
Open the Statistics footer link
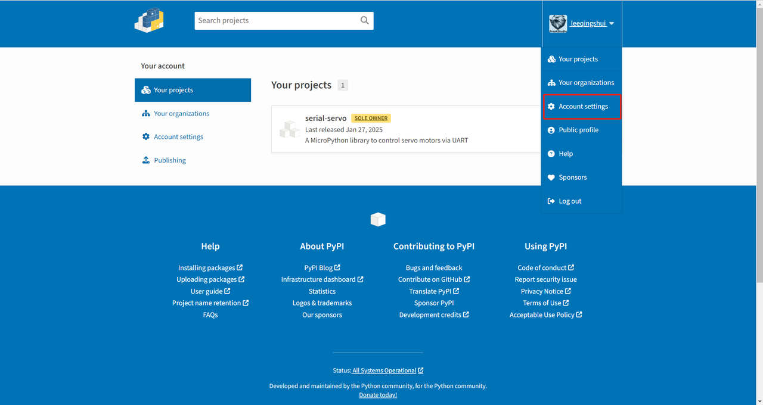tap(322, 291)
